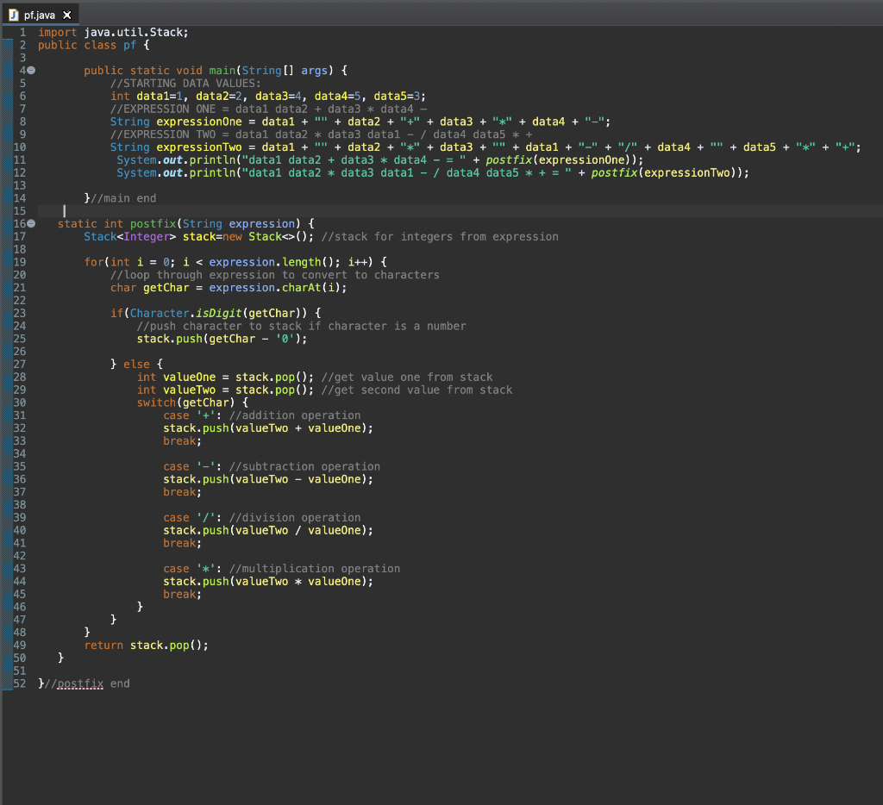Close the pf.java editor tab
This screenshot has height=805, width=883.
click(x=67, y=16)
